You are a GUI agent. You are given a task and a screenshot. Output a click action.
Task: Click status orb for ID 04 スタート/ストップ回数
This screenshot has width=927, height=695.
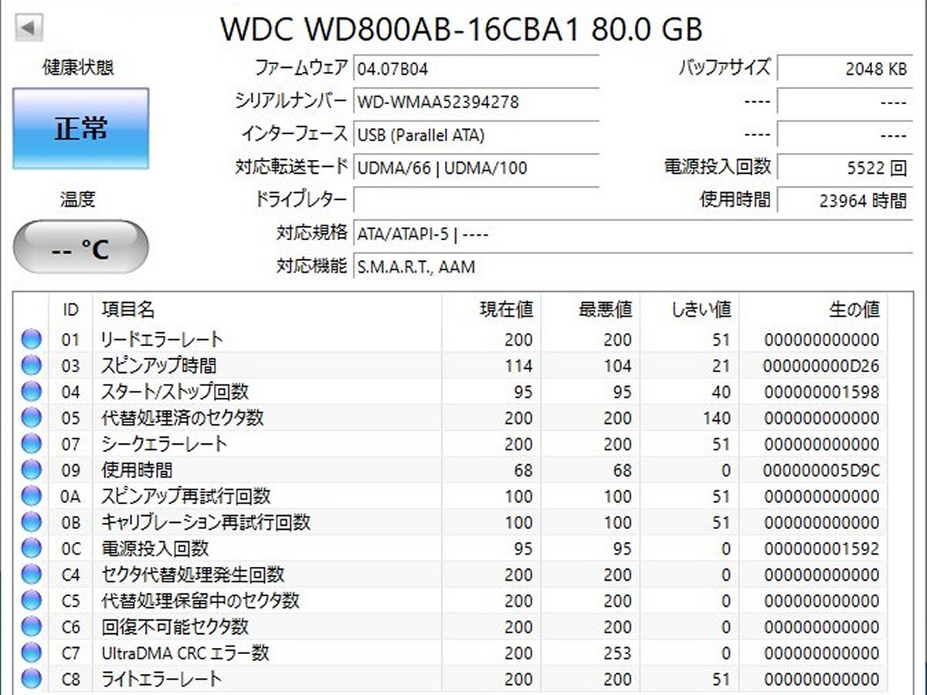tap(31, 392)
